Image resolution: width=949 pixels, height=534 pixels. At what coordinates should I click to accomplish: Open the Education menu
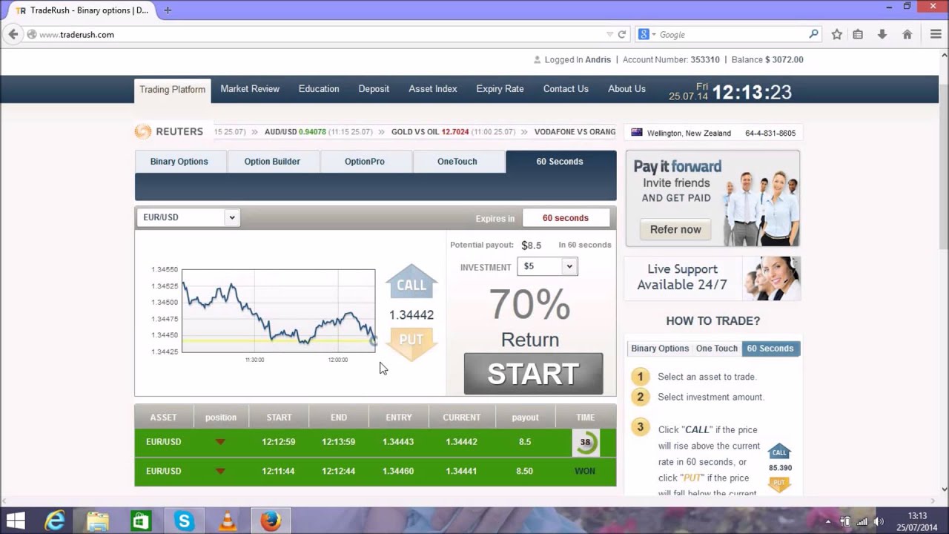click(319, 89)
